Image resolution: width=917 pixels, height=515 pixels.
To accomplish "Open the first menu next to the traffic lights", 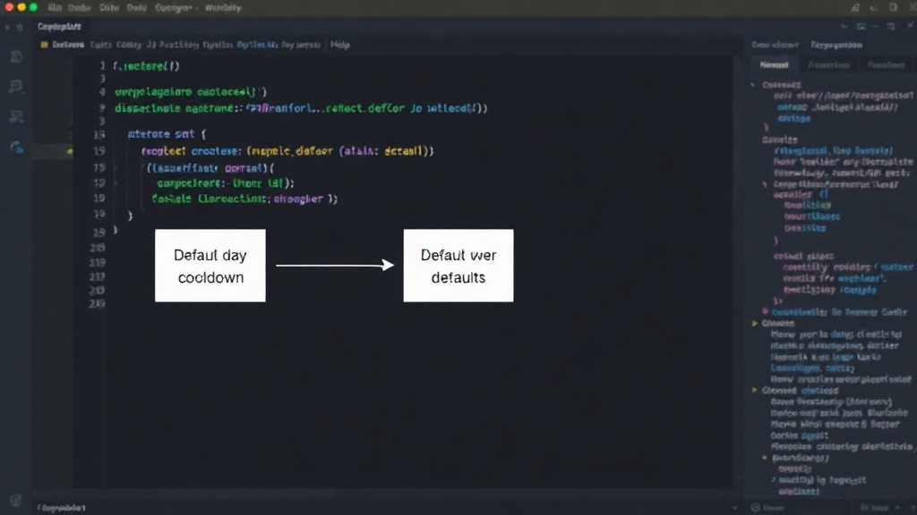I will pos(55,8).
